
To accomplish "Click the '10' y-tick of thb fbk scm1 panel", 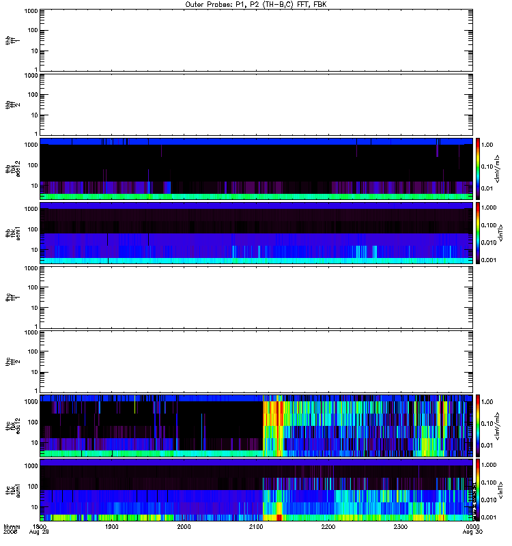I will click(35, 250).
